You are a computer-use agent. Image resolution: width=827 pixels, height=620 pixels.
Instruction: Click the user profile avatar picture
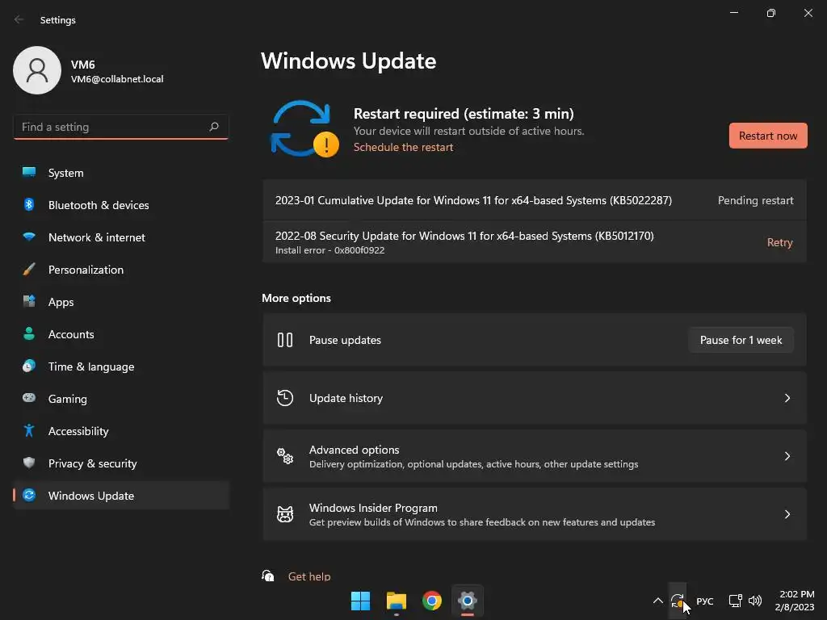coord(37,70)
